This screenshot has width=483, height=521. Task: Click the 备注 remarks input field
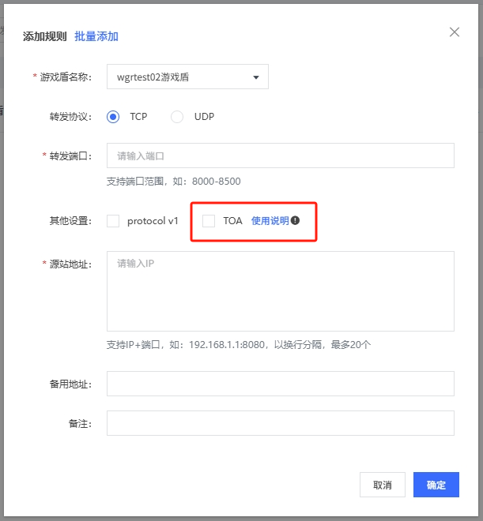281,423
